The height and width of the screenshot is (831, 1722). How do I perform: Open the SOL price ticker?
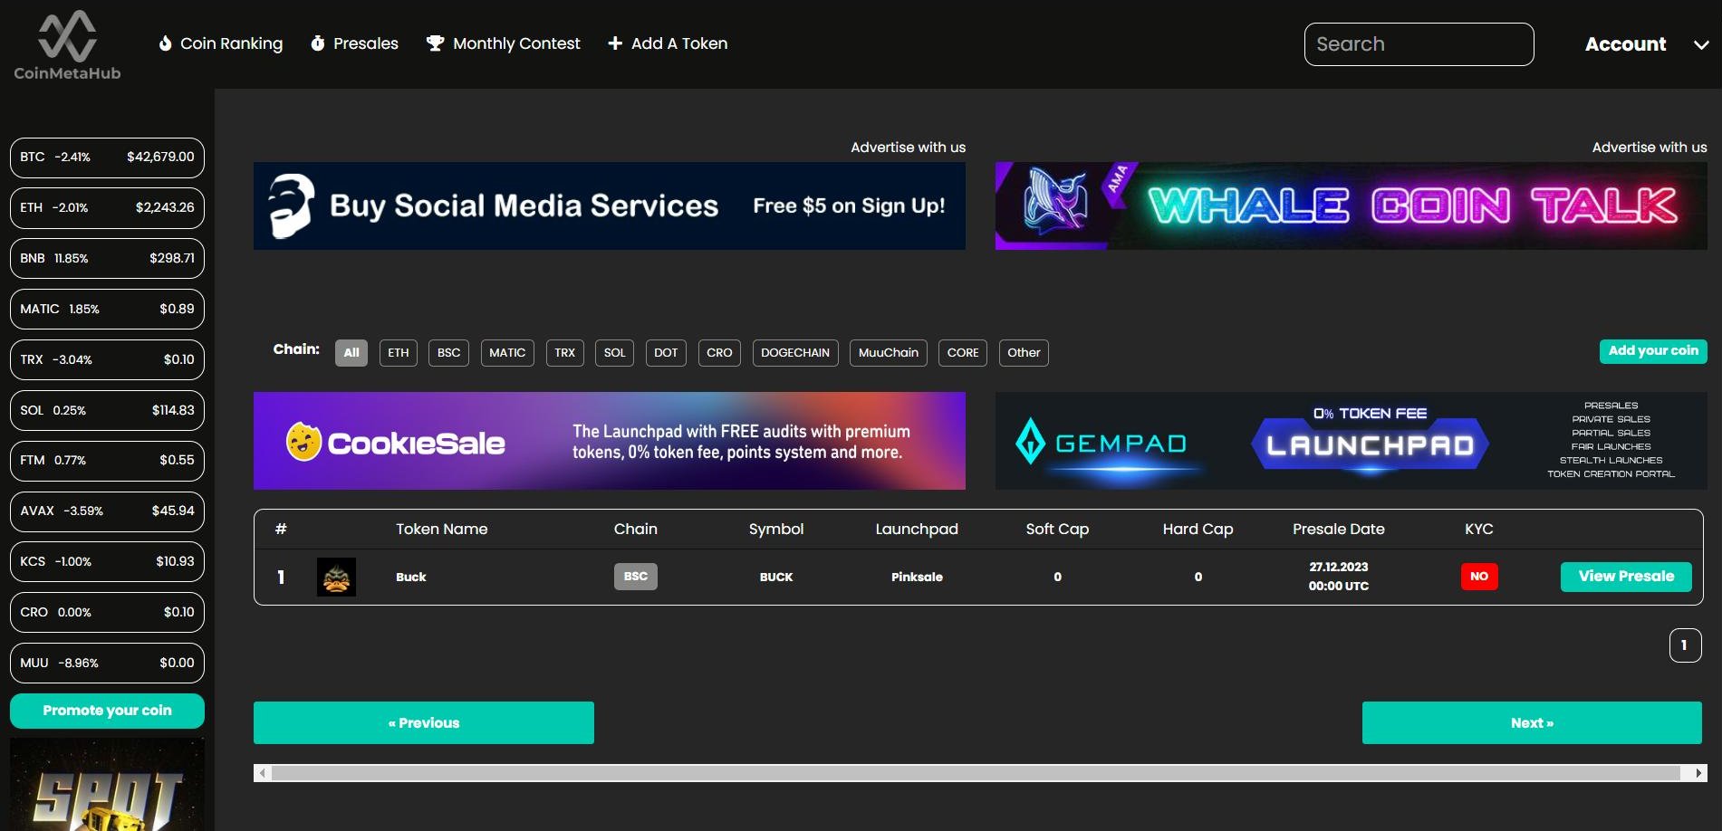pos(107,411)
